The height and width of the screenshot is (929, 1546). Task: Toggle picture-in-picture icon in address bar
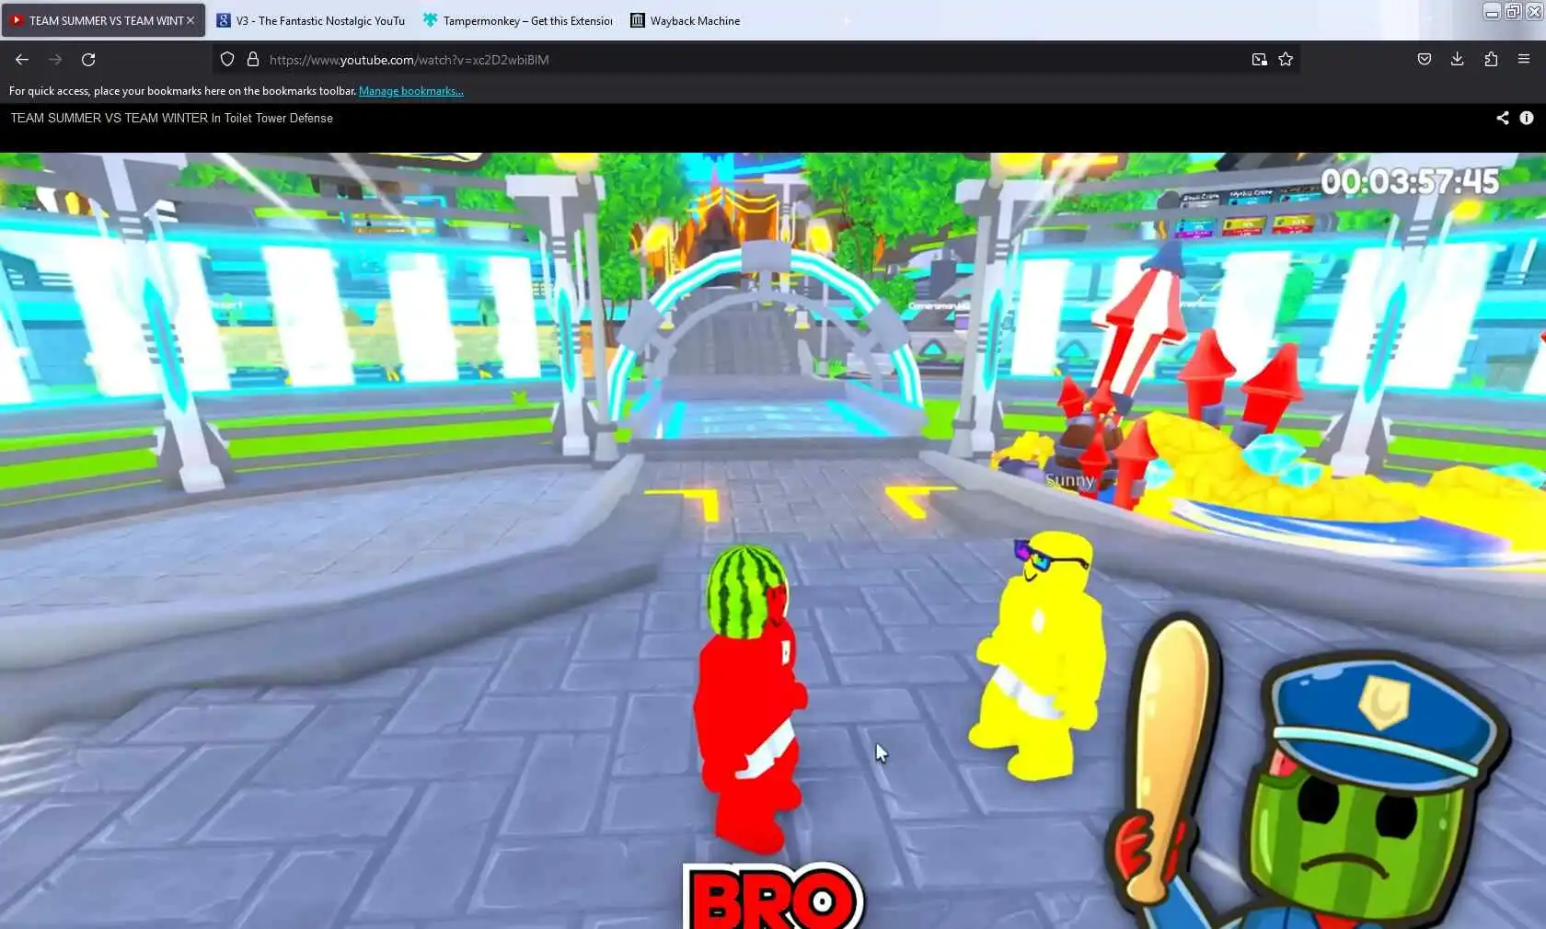(1259, 59)
